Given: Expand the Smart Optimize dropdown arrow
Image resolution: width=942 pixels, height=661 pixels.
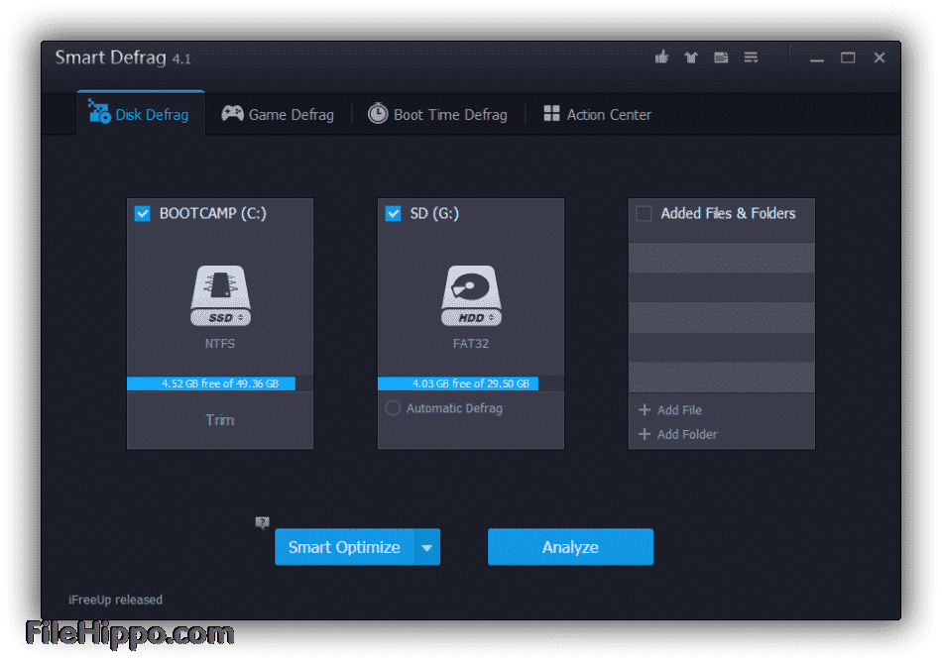Looking at the screenshot, I should point(427,547).
